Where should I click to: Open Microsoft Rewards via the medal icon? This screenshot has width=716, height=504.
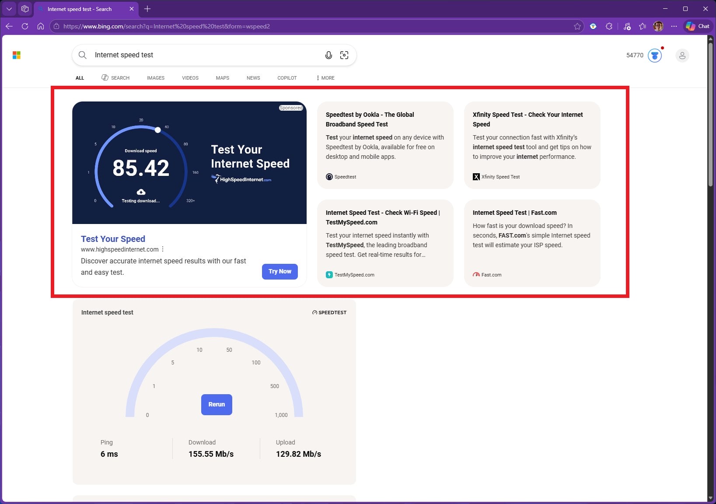(654, 55)
